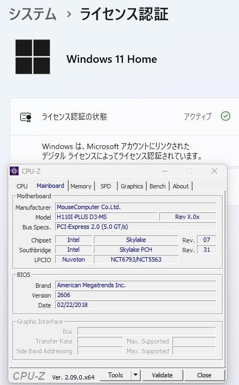Click the Model value H110I-PLUS D3-MS
This screenshot has height=385, width=239.
click(106, 217)
